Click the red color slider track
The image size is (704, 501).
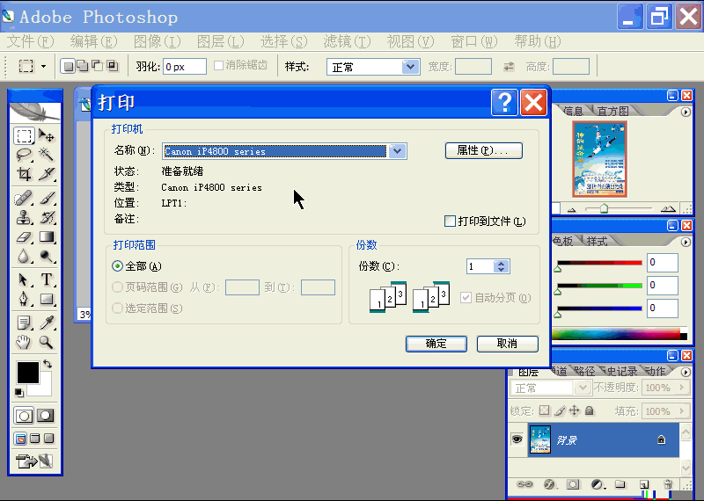pos(598,263)
